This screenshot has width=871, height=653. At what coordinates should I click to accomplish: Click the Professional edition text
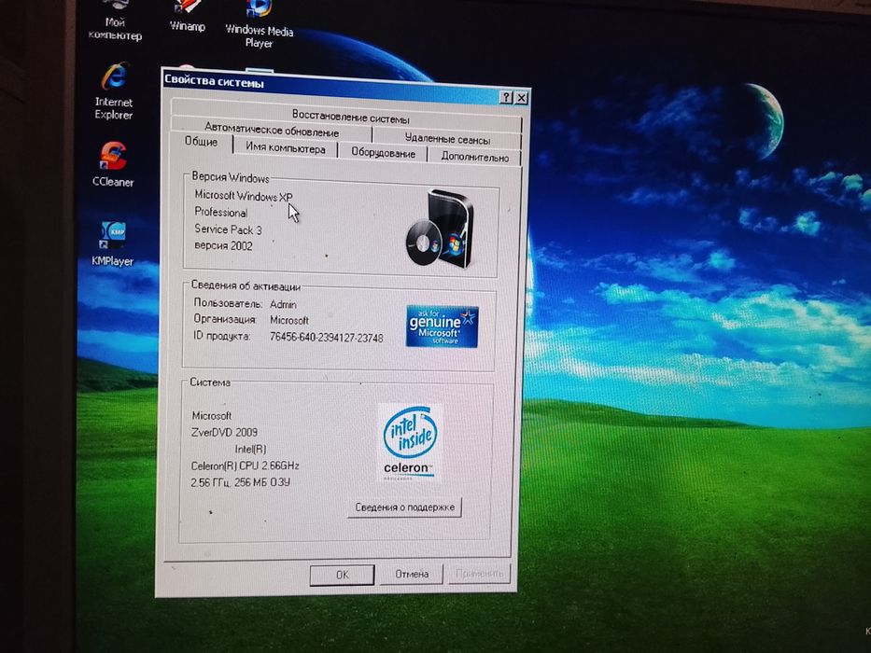pyautogui.click(x=220, y=212)
